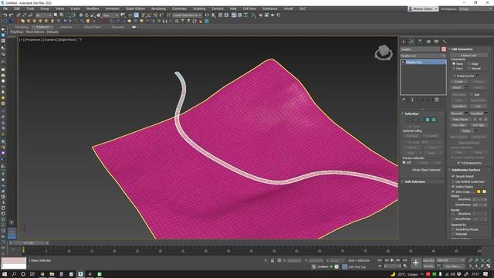Uncheck the Smooth Result checkbox

453,176
